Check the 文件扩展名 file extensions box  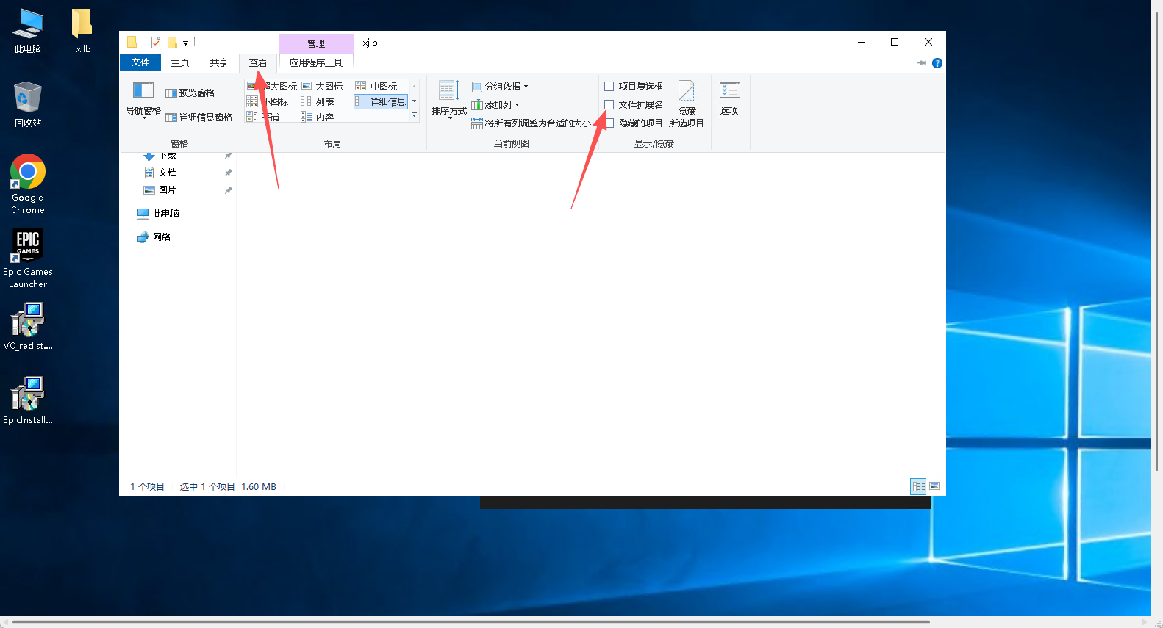click(x=609, y=105)
